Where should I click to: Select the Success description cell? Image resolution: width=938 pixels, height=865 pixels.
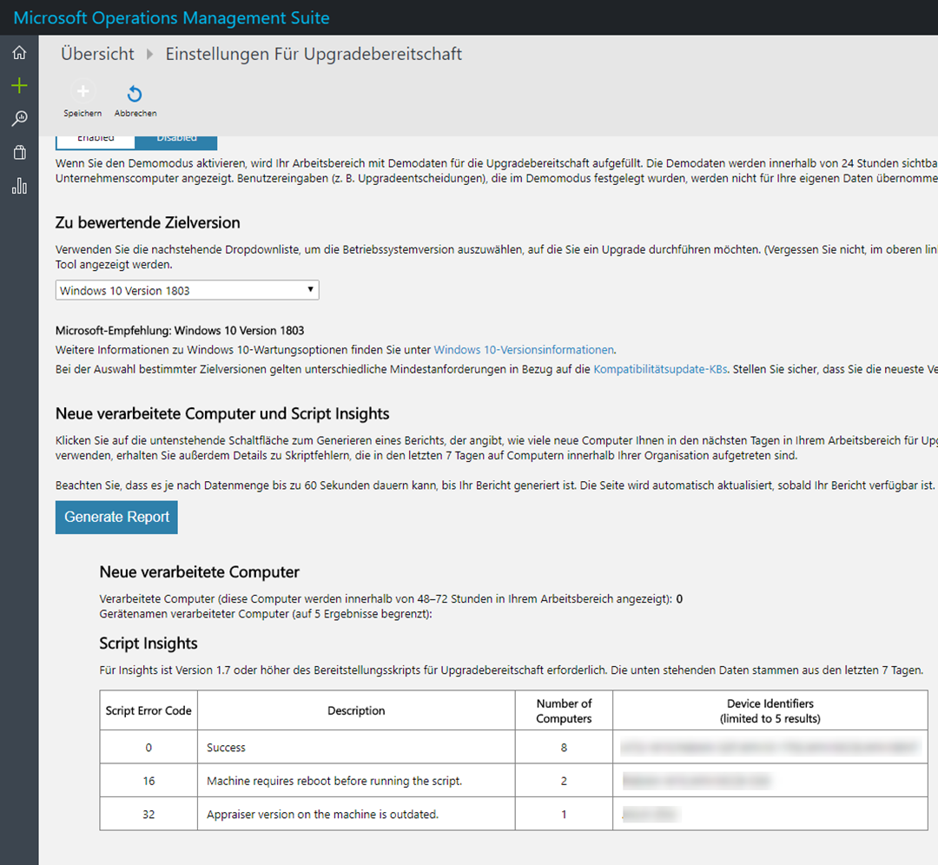click(357, 747)
